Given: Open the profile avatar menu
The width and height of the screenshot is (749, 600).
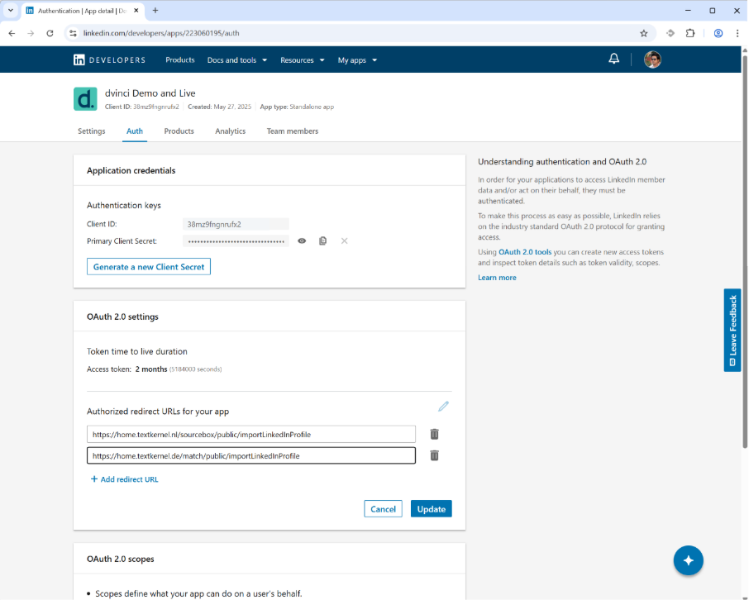Looking at the screenshot, I should click(x=652, y=60).
